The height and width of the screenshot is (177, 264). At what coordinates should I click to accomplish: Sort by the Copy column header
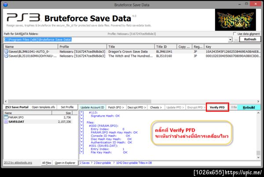coord(184,47)
